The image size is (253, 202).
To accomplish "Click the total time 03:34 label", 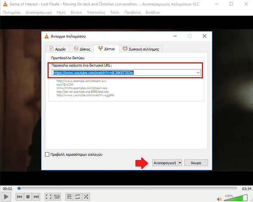I will pos(246,189).
